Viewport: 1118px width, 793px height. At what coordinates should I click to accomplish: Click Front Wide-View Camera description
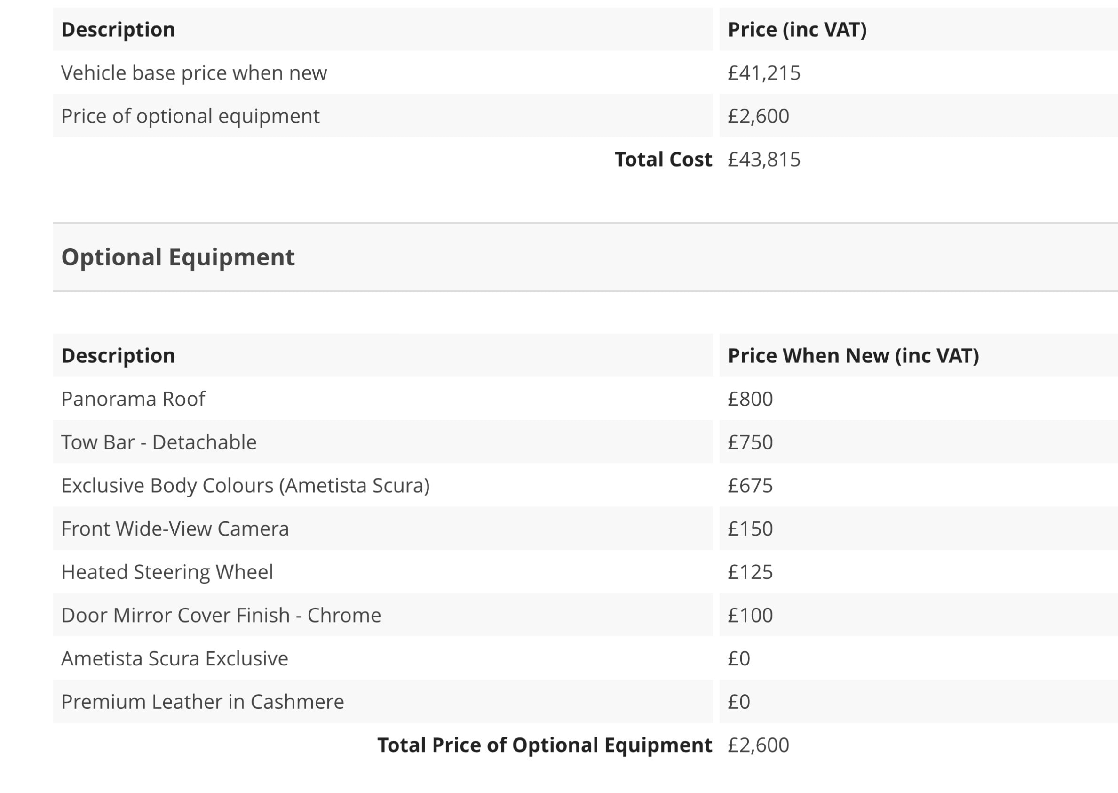point(175,529)
